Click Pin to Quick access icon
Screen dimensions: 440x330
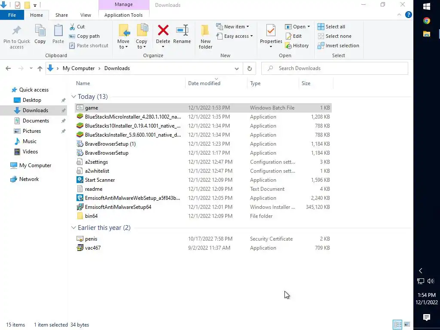[x=17, y=31]
